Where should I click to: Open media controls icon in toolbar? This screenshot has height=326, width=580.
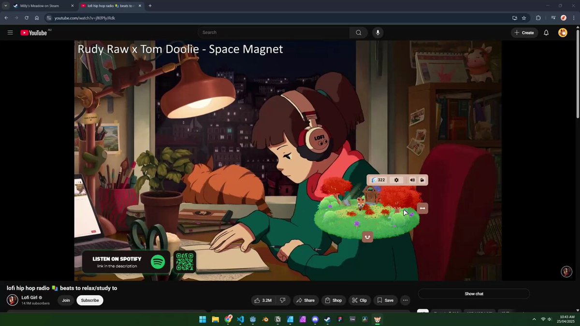coord(553,18)
